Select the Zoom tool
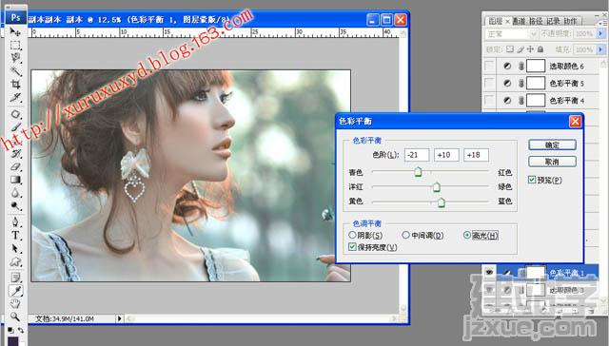Screen dimensions: 609x346 pyautogui.click(x=15, y=317)
